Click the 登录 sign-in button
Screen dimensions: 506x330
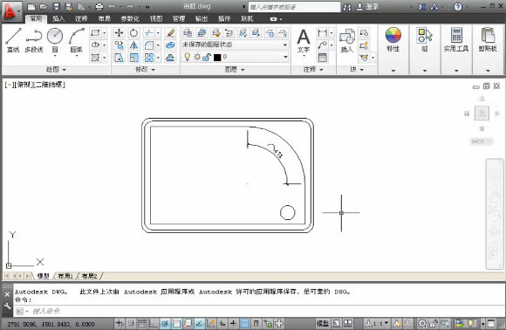point(367,6)
